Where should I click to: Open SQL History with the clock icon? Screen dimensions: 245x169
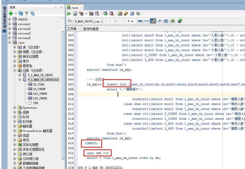[x=132, y=14]
